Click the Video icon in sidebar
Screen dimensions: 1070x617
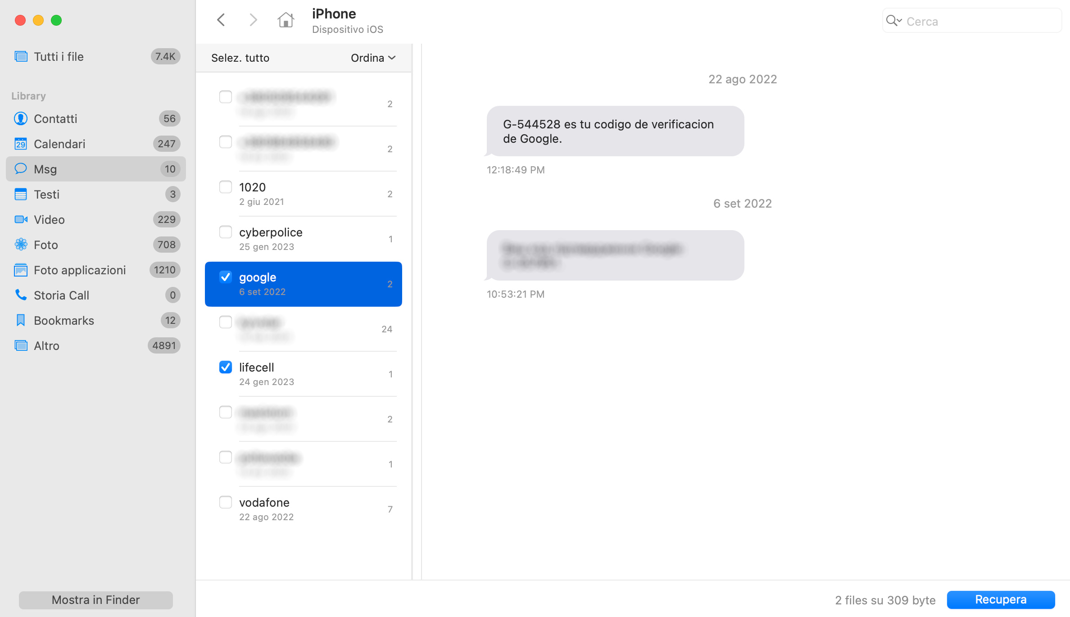tap(20, 219)
